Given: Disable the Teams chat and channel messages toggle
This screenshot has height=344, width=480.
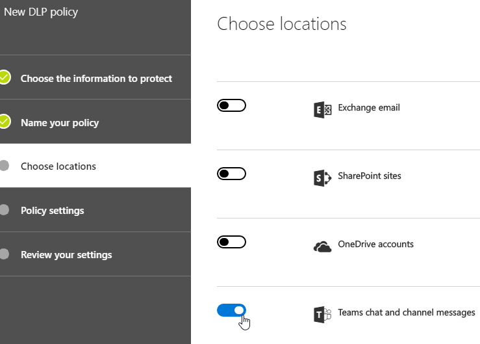Looking at the screenshot, I should pos(231,310).
